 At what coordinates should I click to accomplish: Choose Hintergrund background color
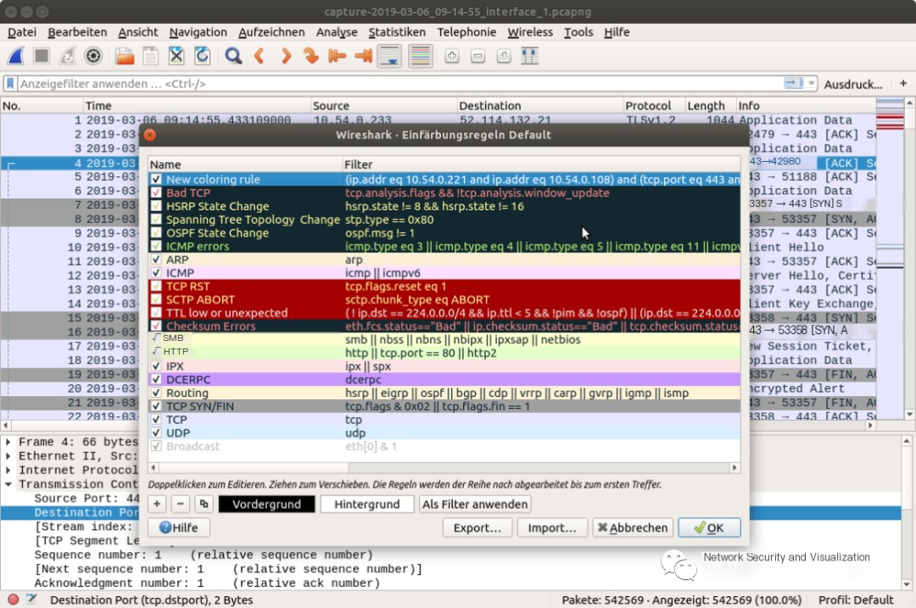(367, 504)
